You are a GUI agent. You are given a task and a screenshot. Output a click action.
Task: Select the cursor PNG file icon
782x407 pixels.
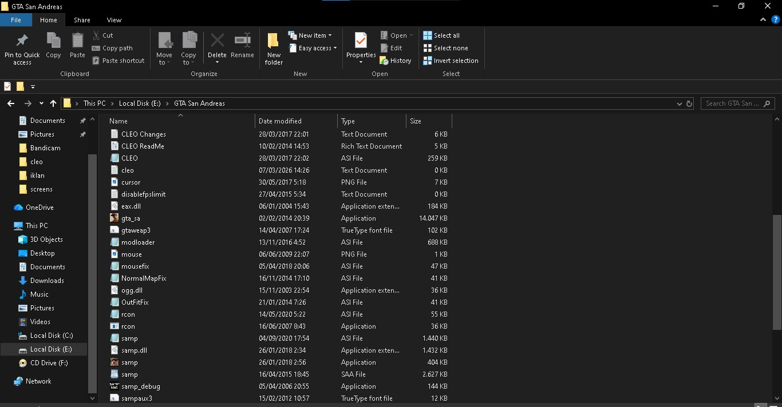point(114,182)
